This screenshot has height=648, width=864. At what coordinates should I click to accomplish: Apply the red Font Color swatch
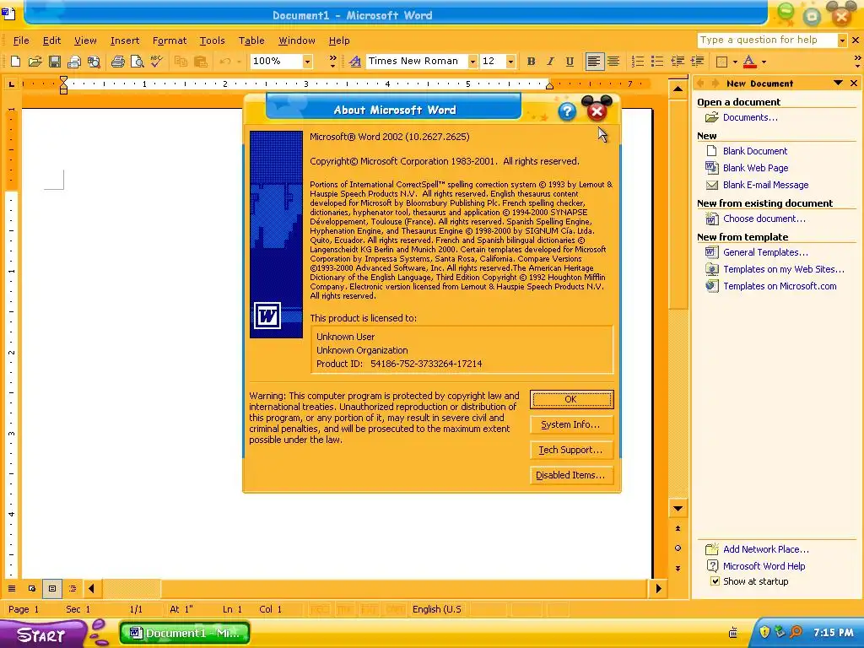click(x=749, y=61)
